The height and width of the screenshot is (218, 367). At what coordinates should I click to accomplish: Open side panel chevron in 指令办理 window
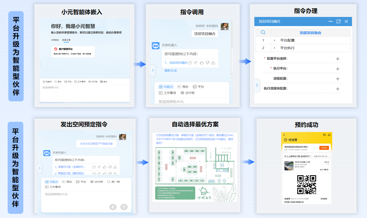[257, 85]
